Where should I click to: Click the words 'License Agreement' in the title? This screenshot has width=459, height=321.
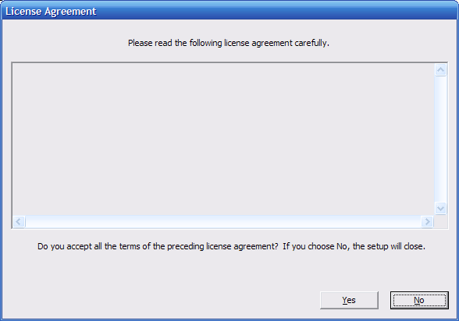pyautogui.click(x=51, y=12)
